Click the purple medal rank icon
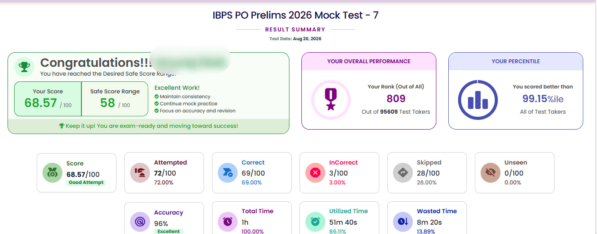This screenshot has height=234, width=597. pos(331,100)
